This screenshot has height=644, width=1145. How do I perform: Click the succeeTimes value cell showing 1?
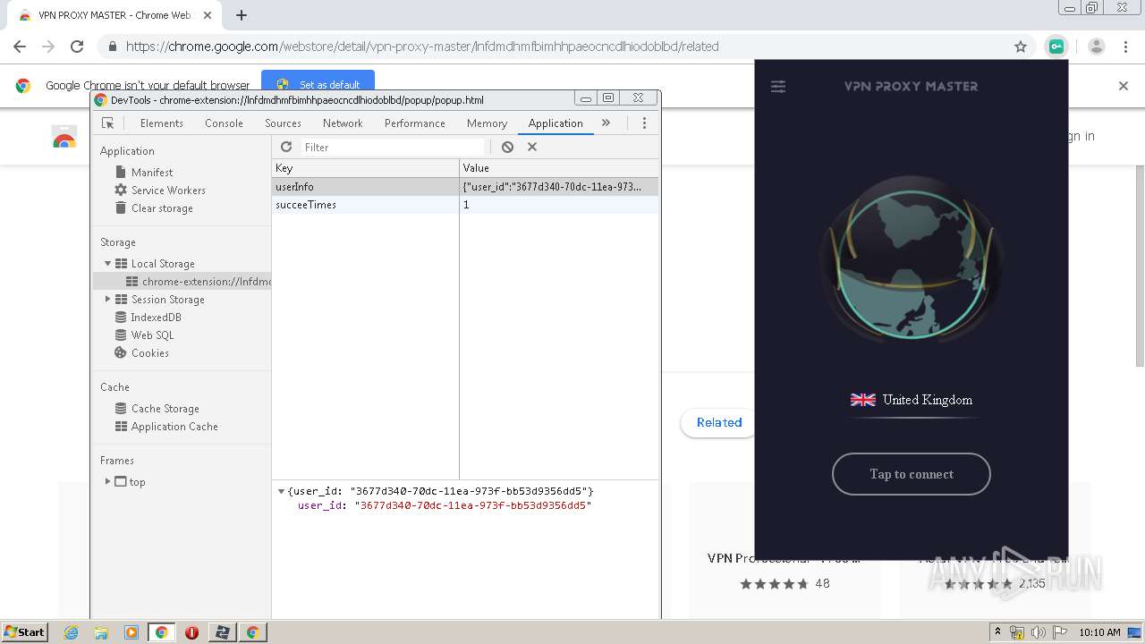559,205
